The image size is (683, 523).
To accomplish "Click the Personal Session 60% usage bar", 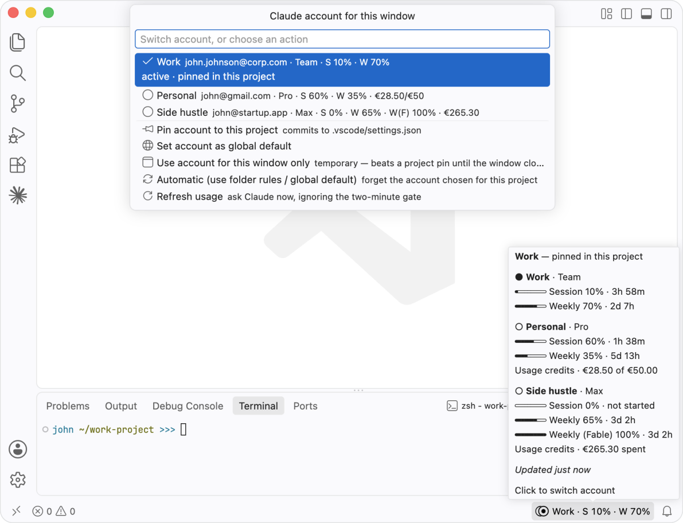I will coord(530,341).
